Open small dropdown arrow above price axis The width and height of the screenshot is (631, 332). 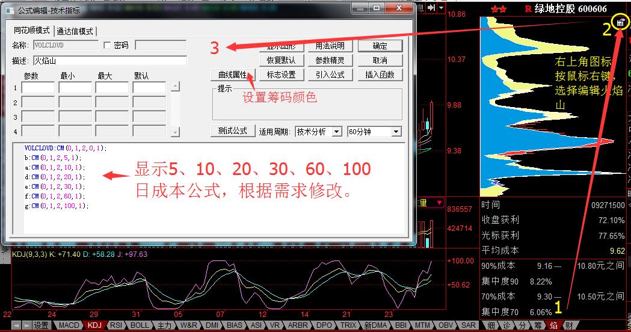tap(442, 8)
